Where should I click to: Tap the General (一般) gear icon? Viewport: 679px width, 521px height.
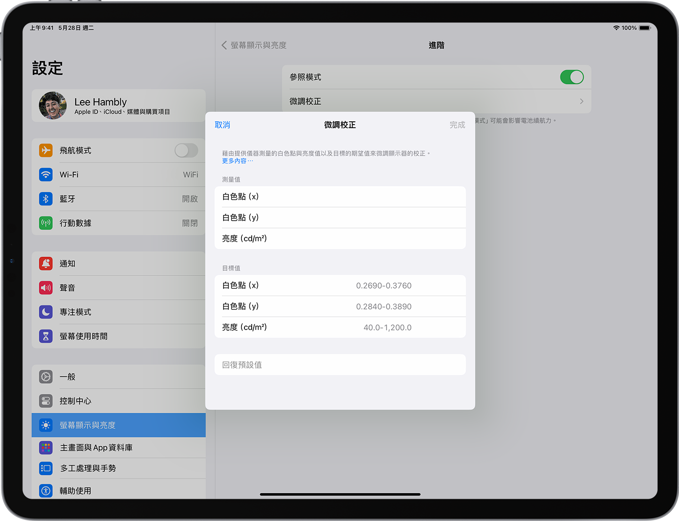[x=46, y=377]
